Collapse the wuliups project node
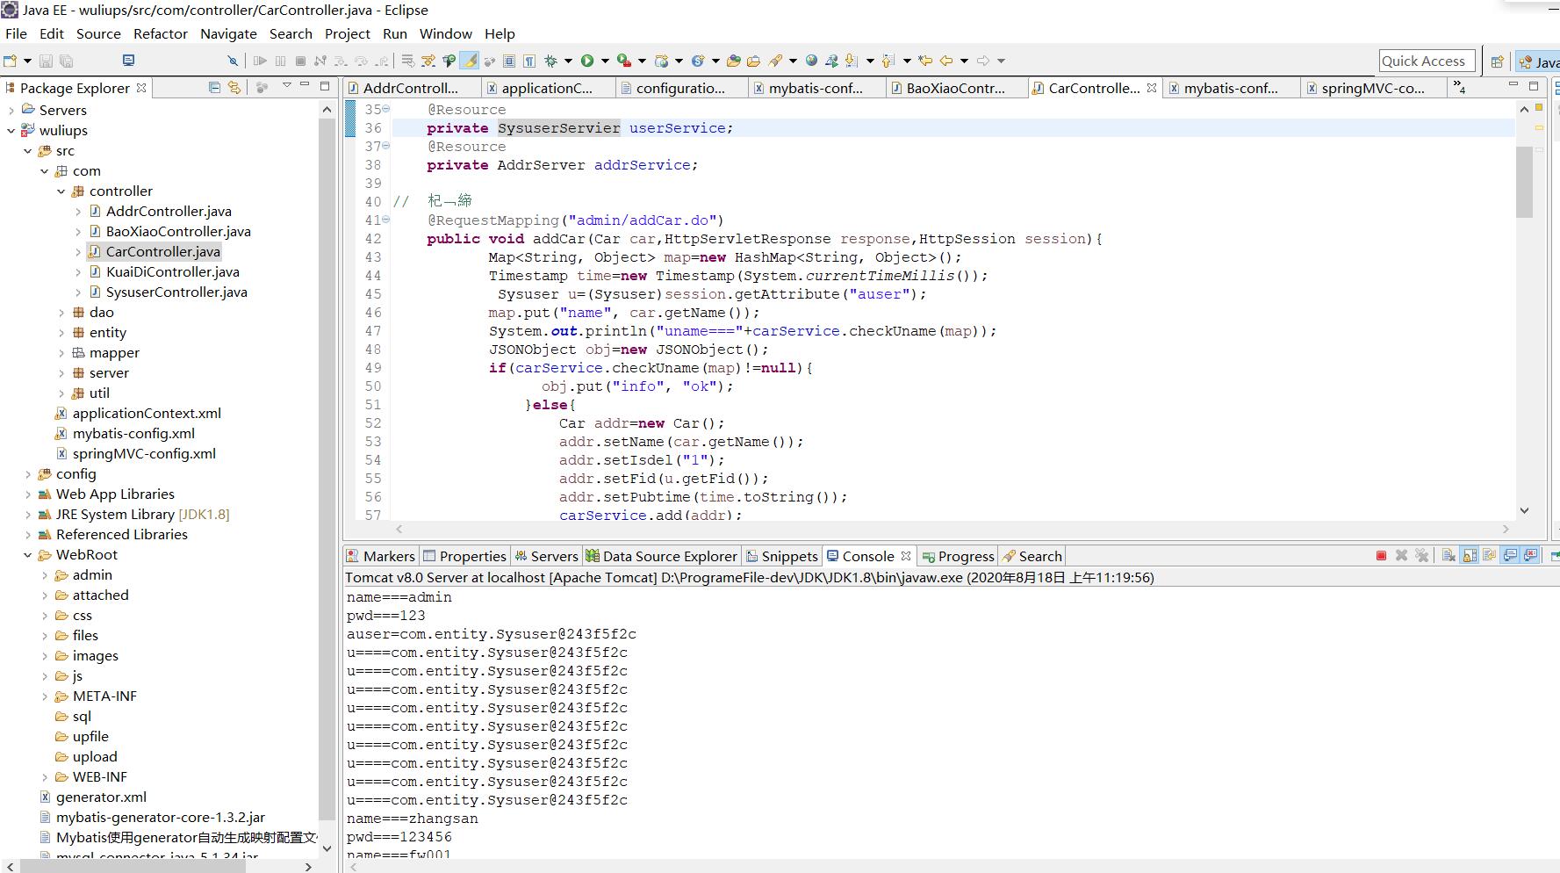Image resolution: width=1560 pixels, height=873 pixels. 11,130
